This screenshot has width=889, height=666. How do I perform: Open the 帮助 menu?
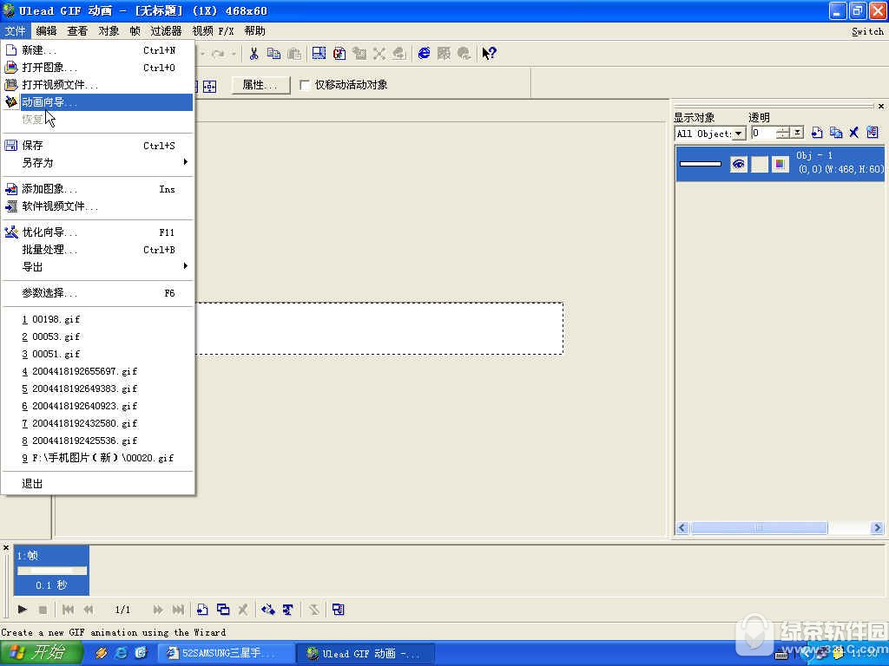(254, 31)
